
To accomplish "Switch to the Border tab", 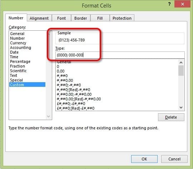I will pyautogui.click(x=81, y=18).
